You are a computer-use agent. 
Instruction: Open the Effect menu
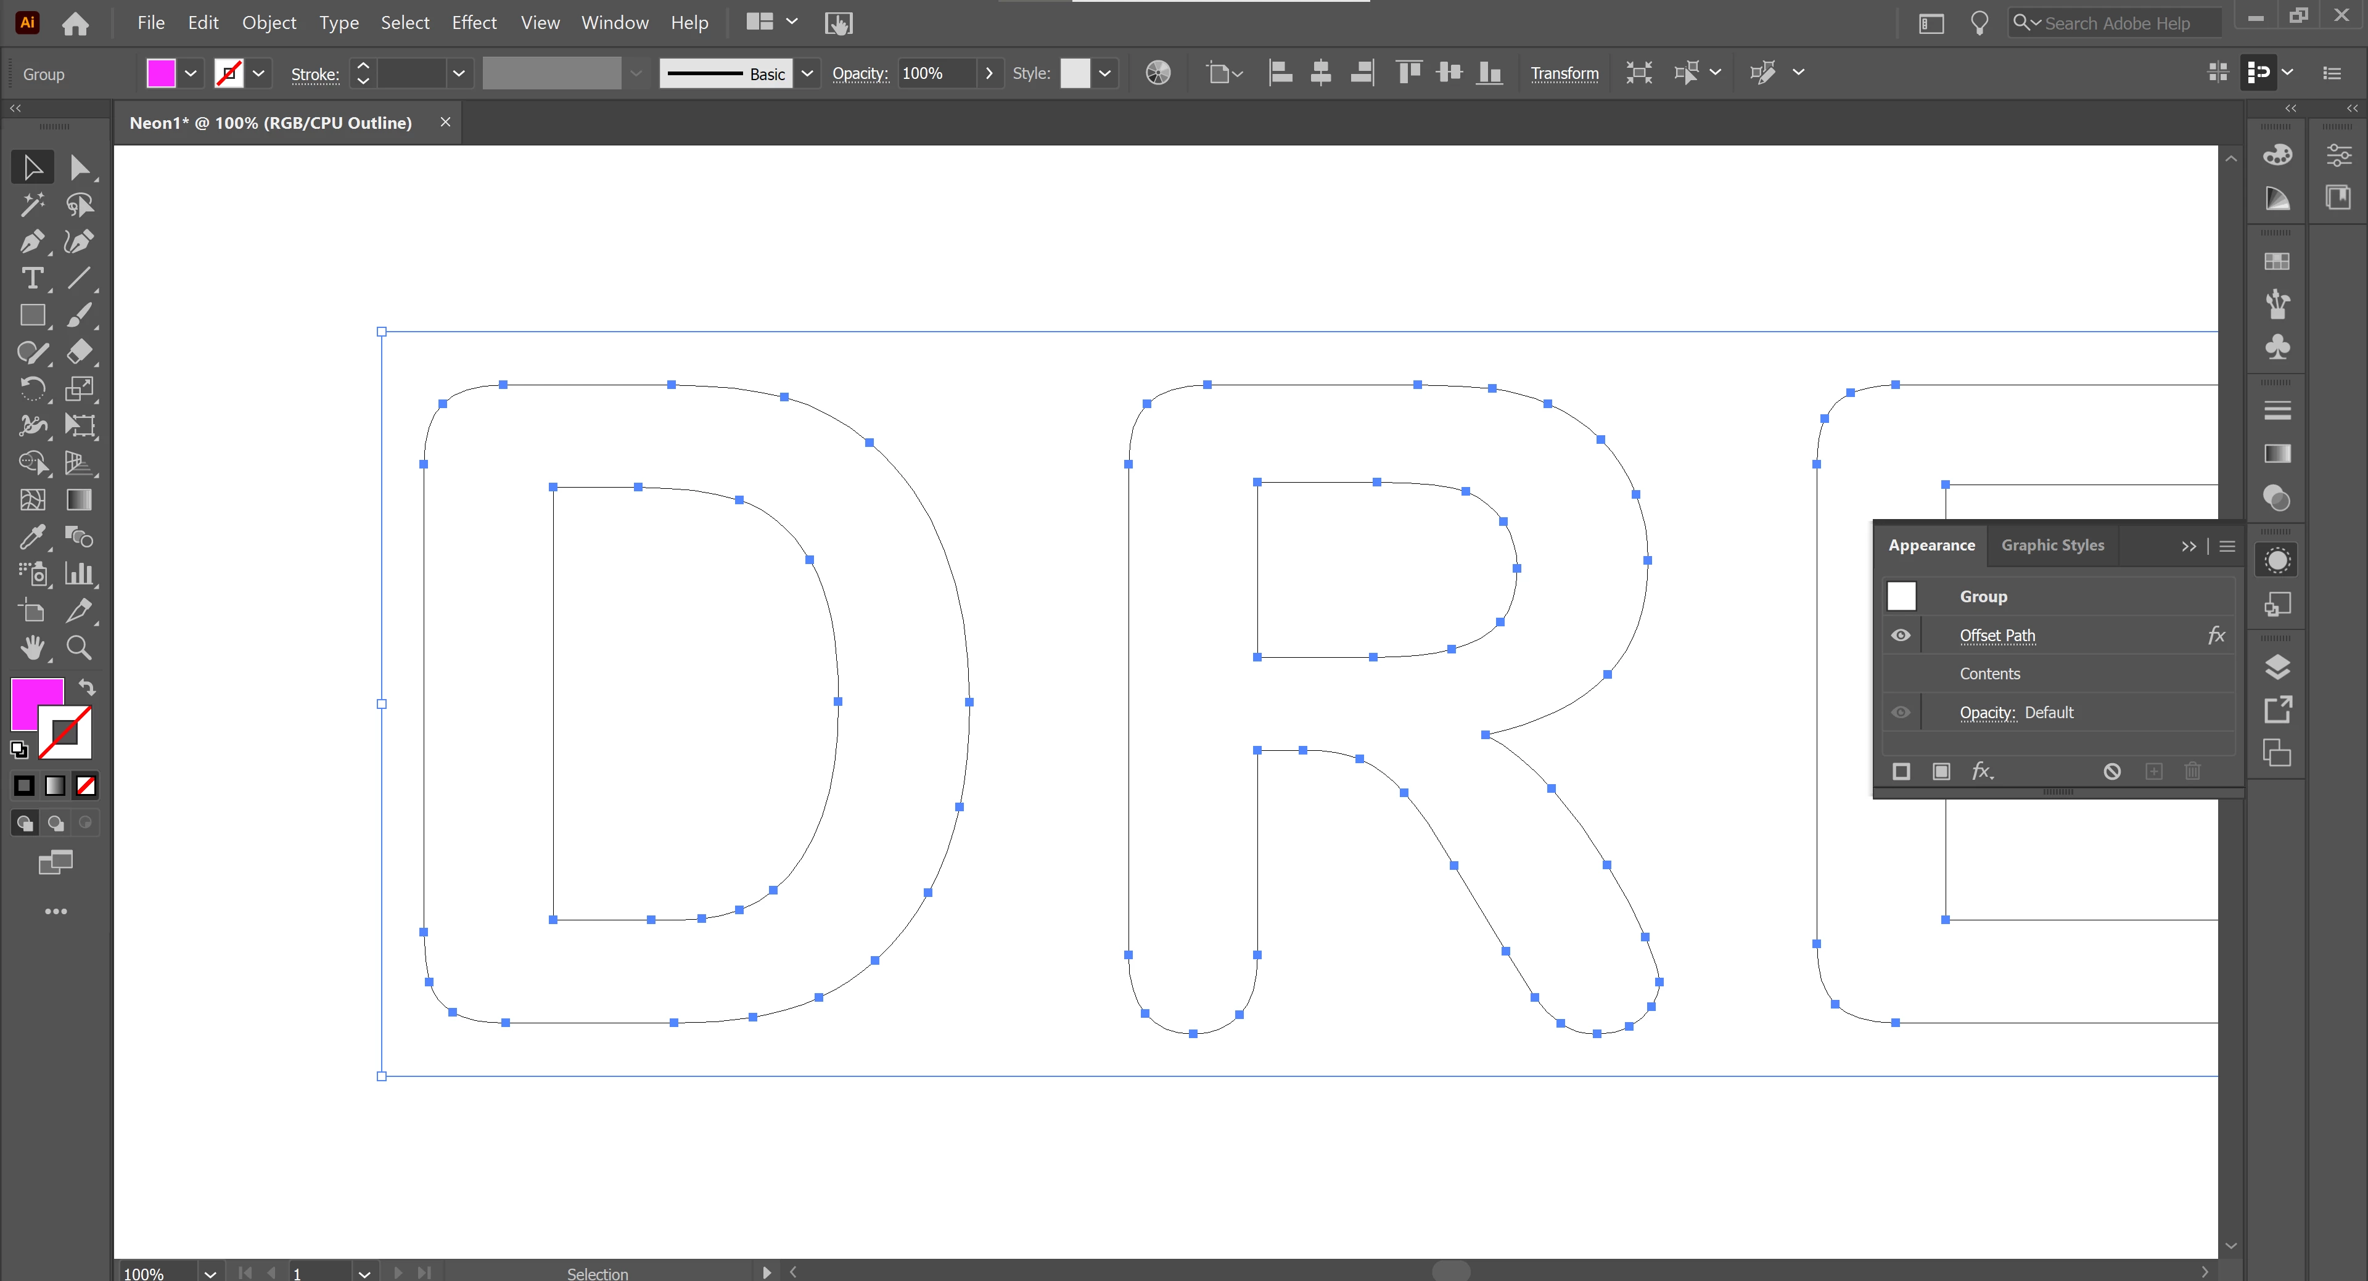tap(474, 22)
